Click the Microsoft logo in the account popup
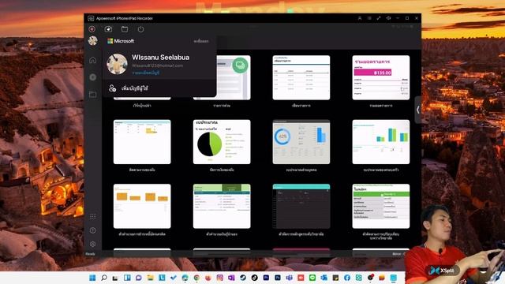The width and height of the screenshot is (505, 284). (x=121, y=41)
